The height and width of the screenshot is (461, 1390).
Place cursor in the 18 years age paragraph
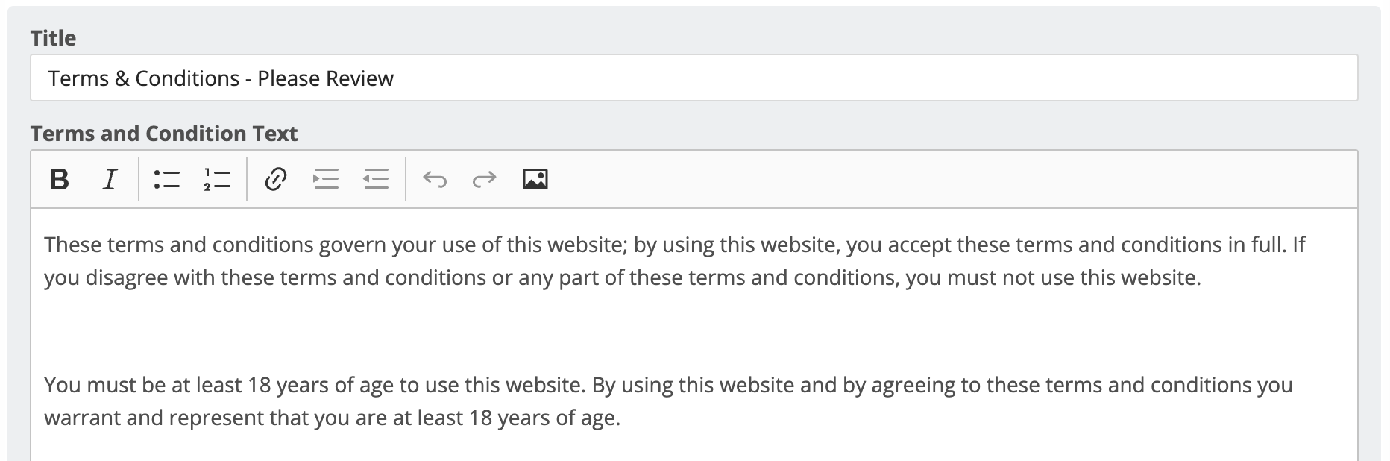click(x=668, y=401)
